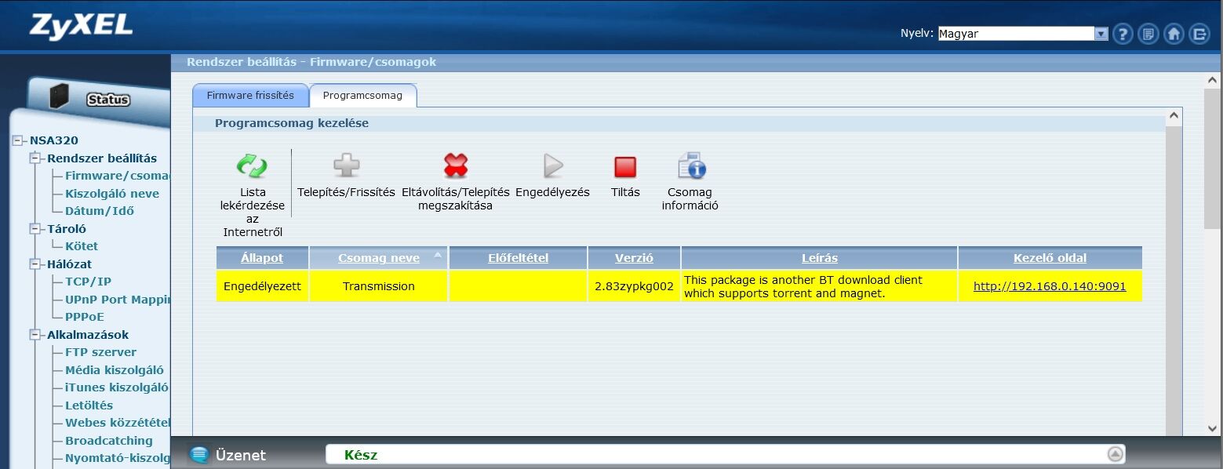Go to home via the house icon
1223x469 pixels.
1174,34
